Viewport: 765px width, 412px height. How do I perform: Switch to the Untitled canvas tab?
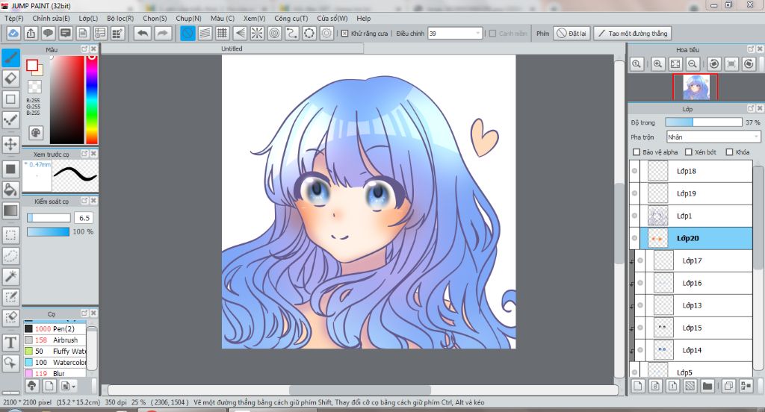[x=232, y=49]
